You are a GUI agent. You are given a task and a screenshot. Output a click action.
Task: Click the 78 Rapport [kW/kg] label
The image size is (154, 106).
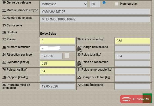pyautogui.click(x=15, y=77)
